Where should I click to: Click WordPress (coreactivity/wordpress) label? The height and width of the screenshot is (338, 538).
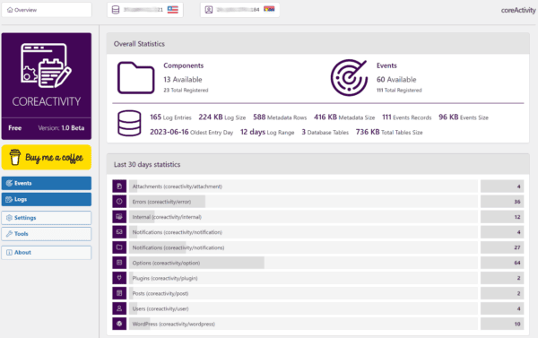(x=174, y=324)
